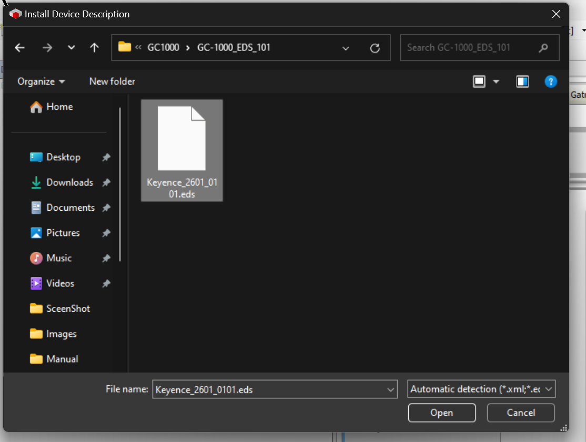Viewport: 586px width, 442px height.
Task: Go up one folder level
Action: click(x=94, y=48)
